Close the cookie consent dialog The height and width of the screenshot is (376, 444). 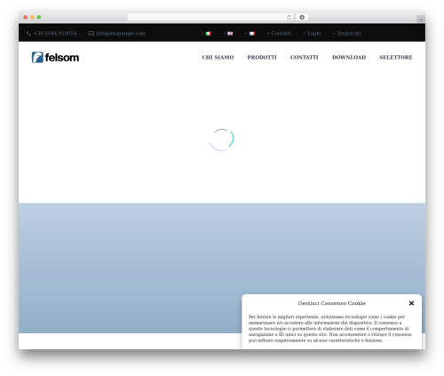click(x=411, y=303)
